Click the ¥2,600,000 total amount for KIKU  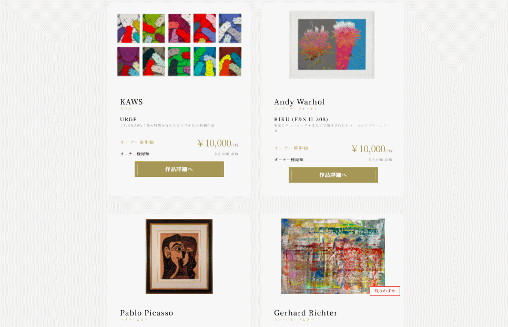pyautogui.click(x=380, y=160)
